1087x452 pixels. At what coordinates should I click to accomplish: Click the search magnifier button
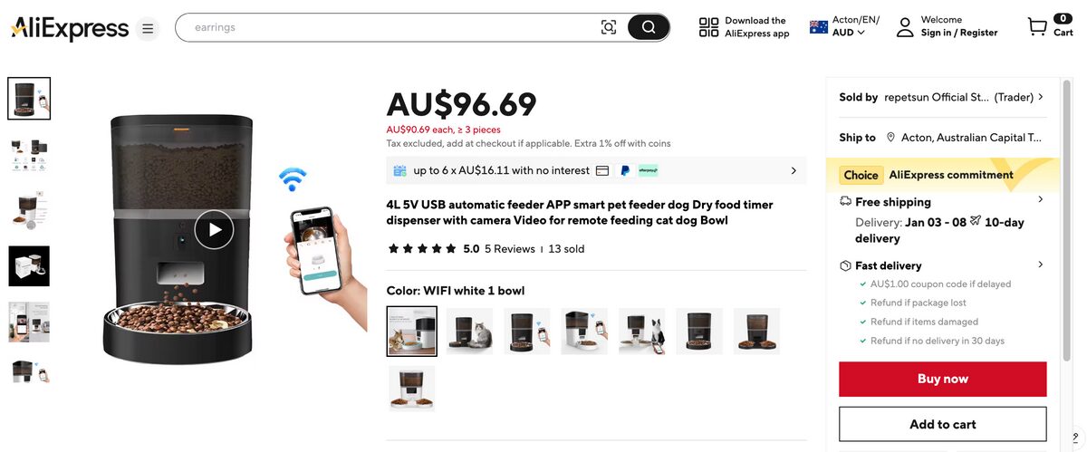pos(649,27)
